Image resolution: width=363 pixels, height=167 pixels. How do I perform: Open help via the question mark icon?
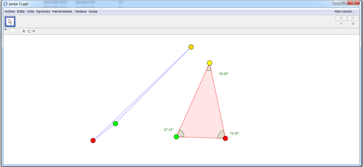tap(341, 24)
